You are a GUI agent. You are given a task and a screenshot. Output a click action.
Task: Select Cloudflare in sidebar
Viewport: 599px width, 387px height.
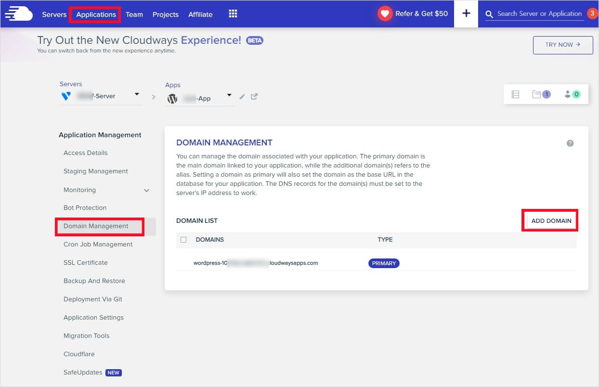click(x=79, y=354)
